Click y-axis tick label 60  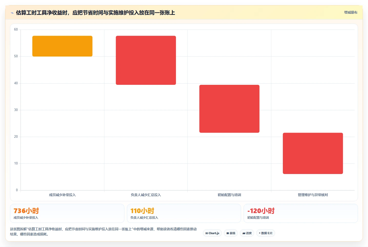pos(16,30)
